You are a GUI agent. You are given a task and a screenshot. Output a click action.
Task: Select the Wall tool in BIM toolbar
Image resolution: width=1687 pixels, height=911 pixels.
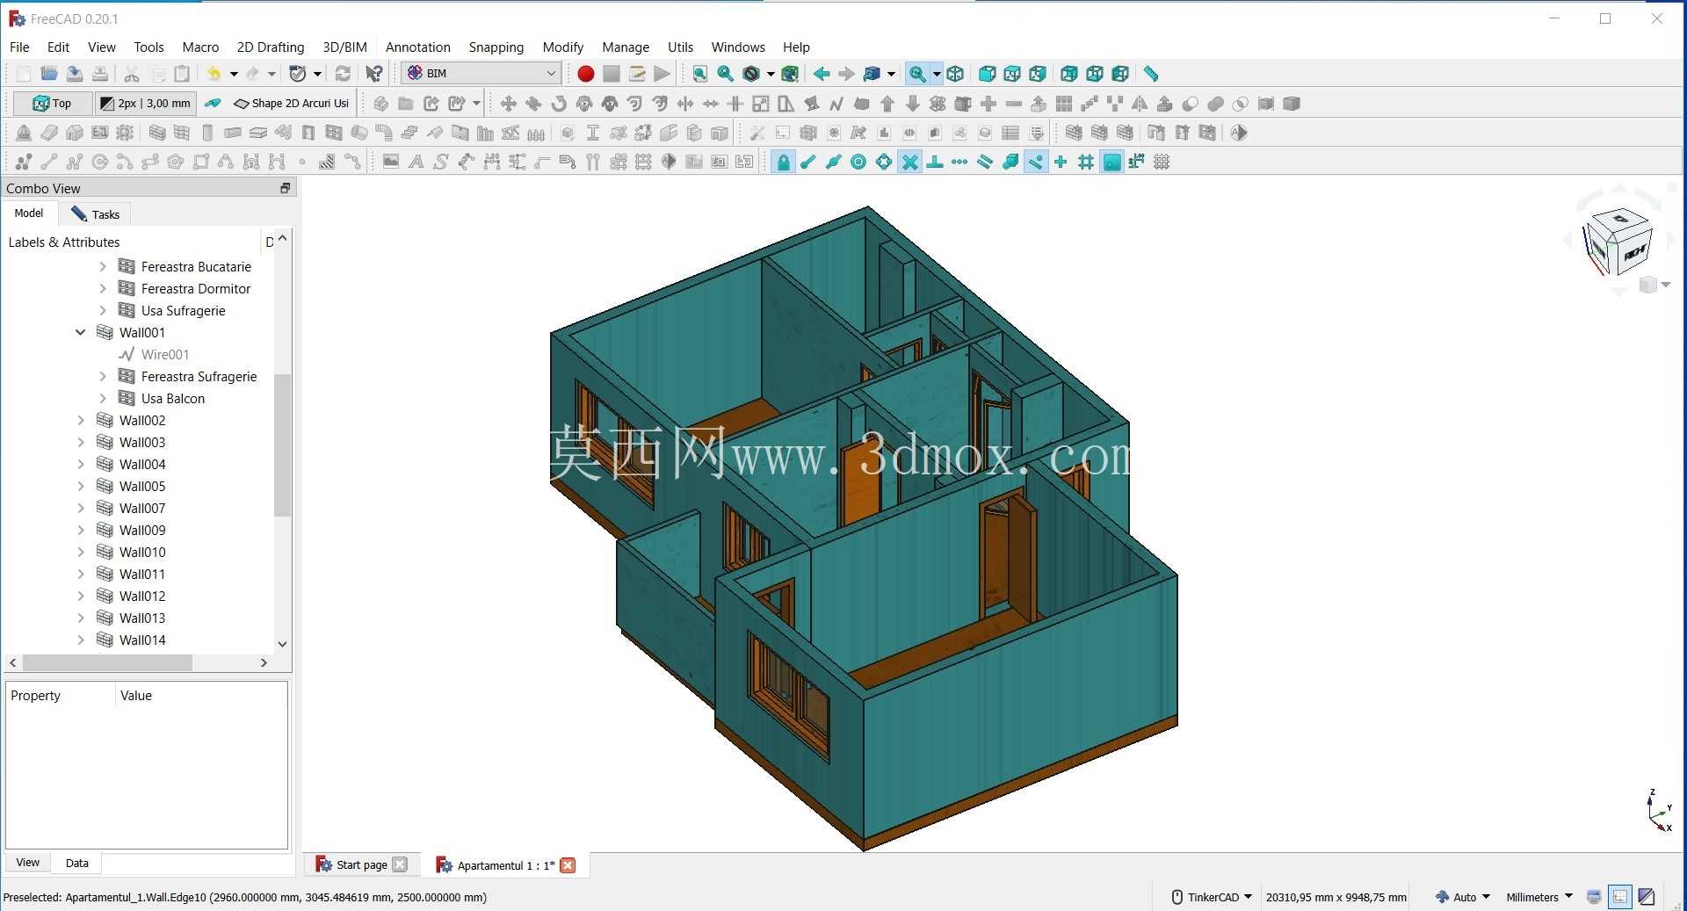click(157, 133)
